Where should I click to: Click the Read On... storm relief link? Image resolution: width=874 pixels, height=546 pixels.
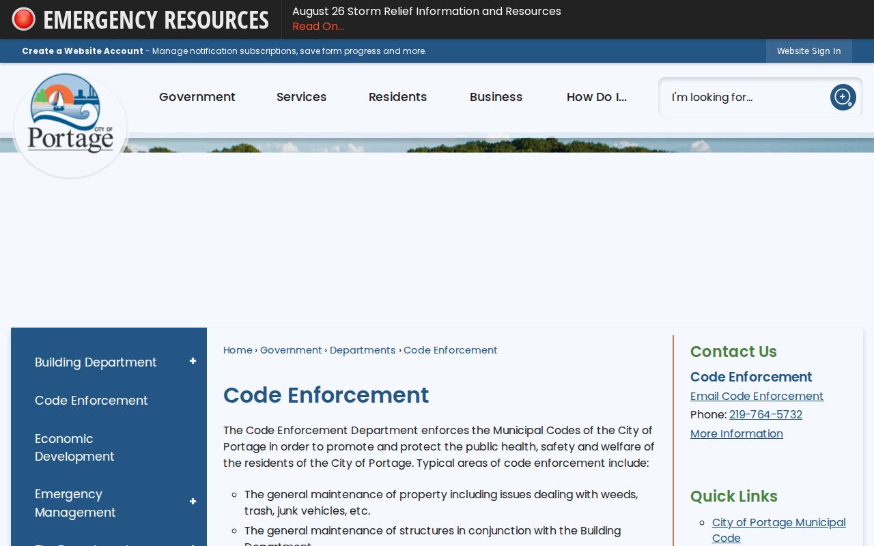[318, 27]
